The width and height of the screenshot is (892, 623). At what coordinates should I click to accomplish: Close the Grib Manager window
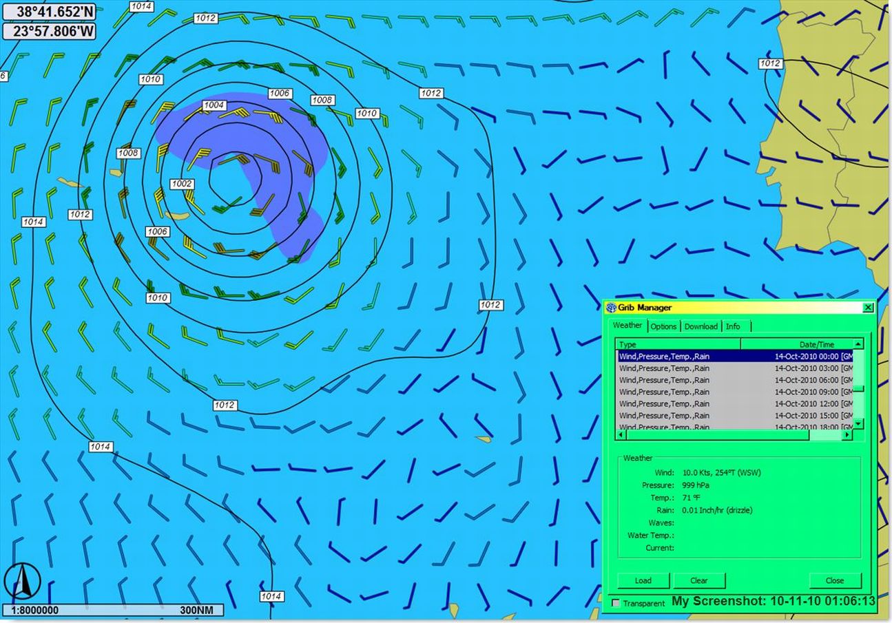coord(867,308)
